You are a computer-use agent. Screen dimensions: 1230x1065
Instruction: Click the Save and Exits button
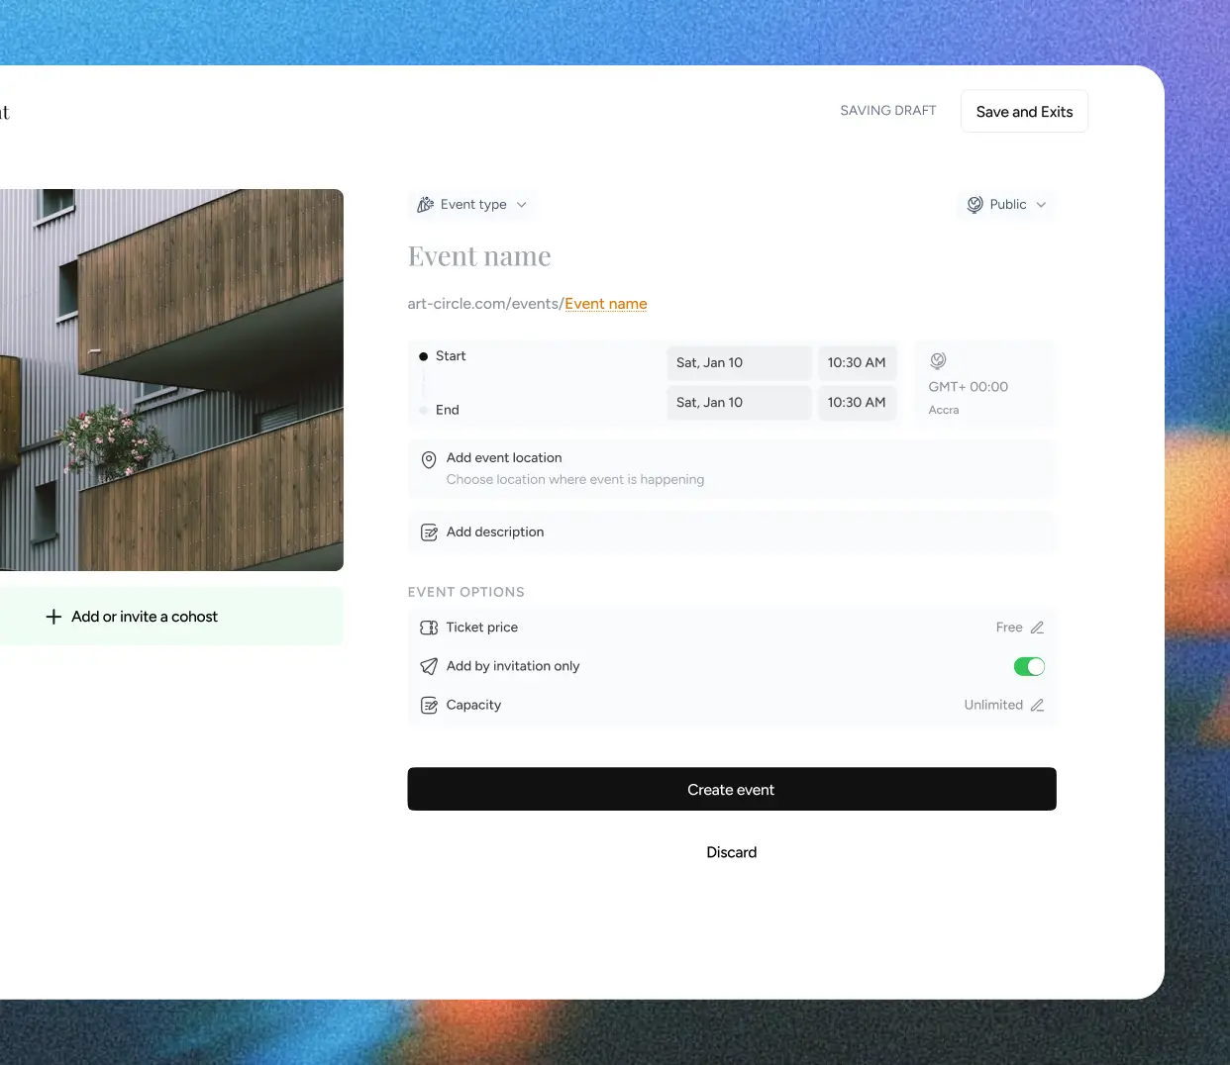pos(1024,112)
